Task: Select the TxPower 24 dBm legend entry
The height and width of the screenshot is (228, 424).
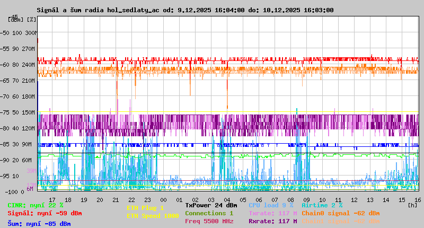Action: tap(211, 205)
